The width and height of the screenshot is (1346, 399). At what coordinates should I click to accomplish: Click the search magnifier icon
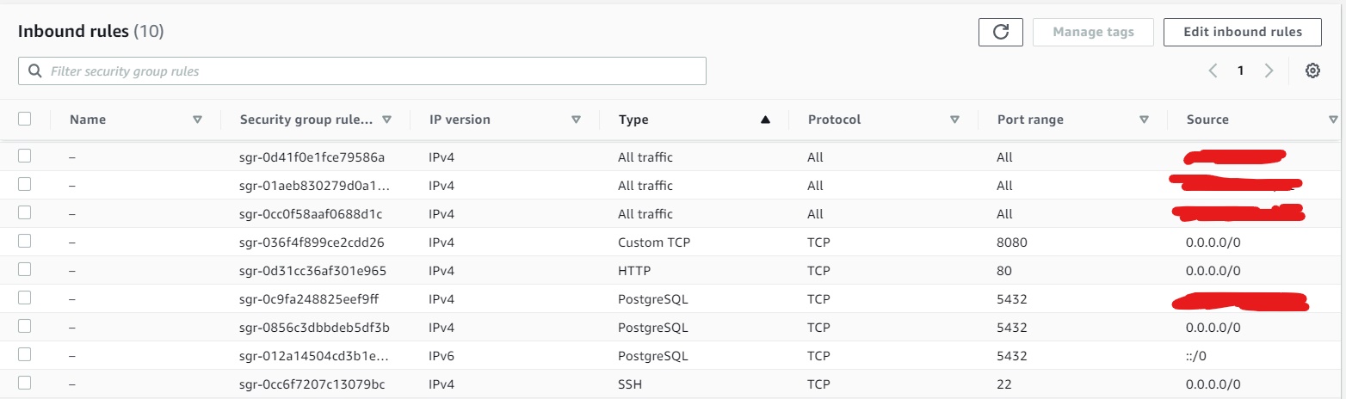35,71
